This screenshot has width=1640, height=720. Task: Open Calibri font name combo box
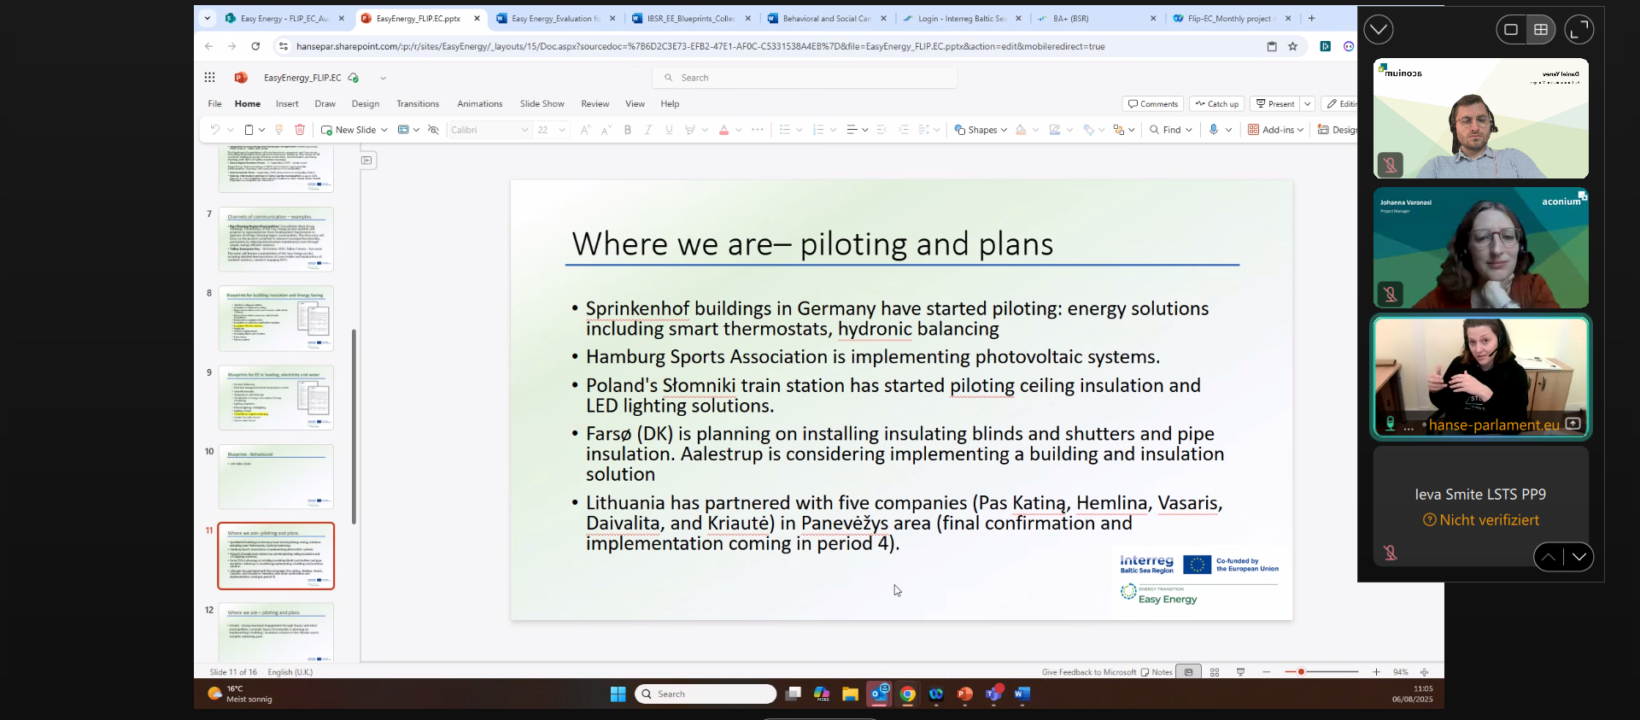tap(489, 130)
